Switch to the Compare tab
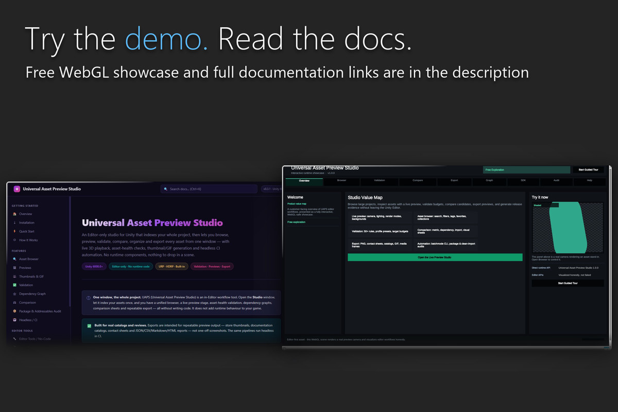Viewport: 618px width, 412px height. 418,181
